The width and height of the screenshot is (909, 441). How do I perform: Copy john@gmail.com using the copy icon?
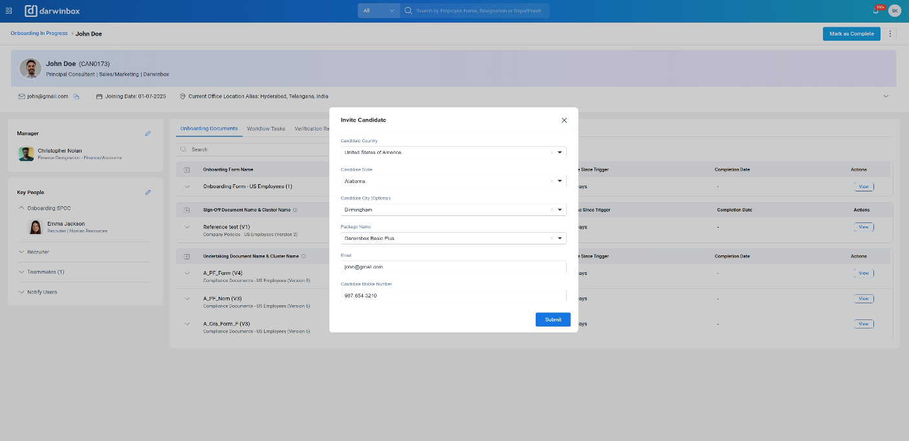(x=76, y=96)
